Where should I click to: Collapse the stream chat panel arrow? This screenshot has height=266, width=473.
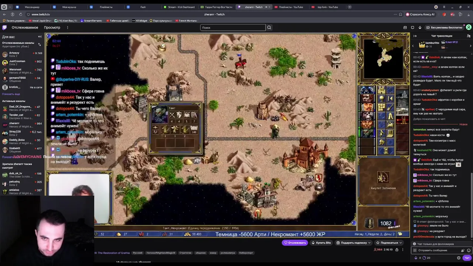point(415,36)
